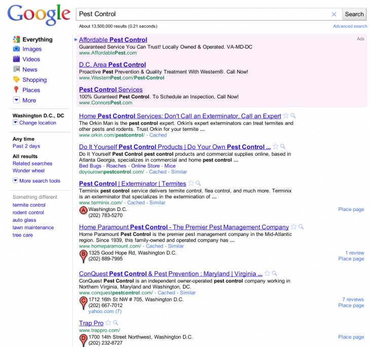Select the Everything search category
The height and width of the screenshot is (347, 370).
click(x=38, y=40)
